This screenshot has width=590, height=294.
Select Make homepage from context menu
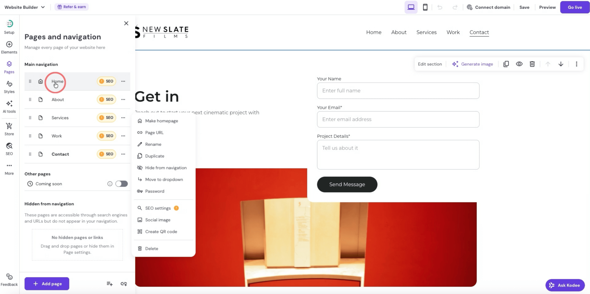click(162, 121)
